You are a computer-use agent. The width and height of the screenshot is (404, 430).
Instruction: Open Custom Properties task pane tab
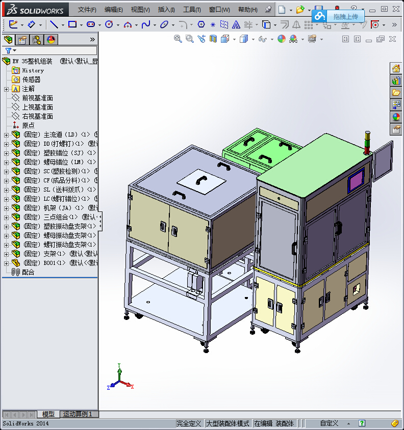pyautogui.click(x=396, y=129)
